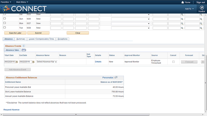Click the 750.88 Hours balance value
207x116 pixels.
117,92
